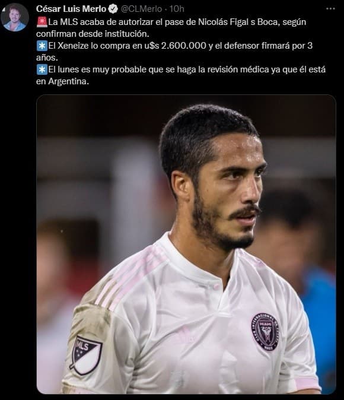Image resolution: width=344 pixels, height=400 pixels.
Task: Open the three-dot more options menu
Action: click(x=330, y=9)
